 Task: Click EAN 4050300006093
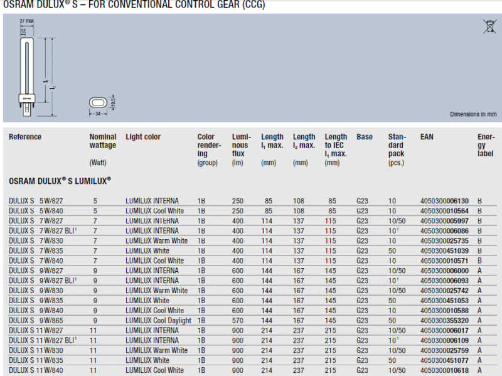[444, 281]
